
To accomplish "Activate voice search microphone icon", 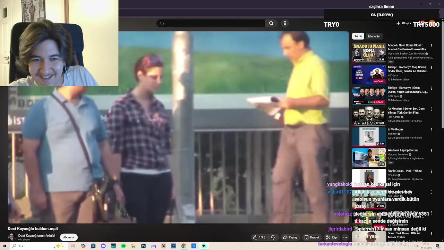I will tap(285, 23).
